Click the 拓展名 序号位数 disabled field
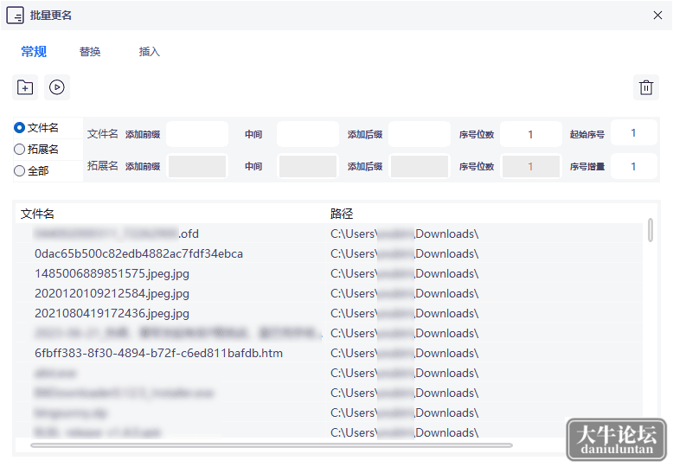The height and width of the screenshot is (467, 673). 531,166
